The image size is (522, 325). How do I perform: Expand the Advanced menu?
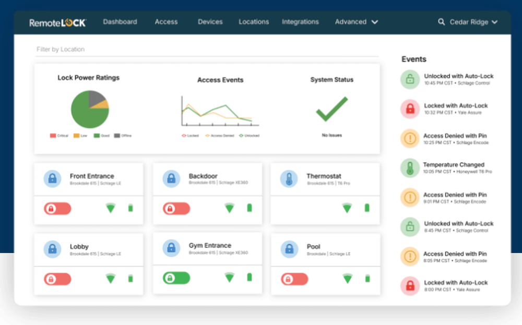point(351,22)
